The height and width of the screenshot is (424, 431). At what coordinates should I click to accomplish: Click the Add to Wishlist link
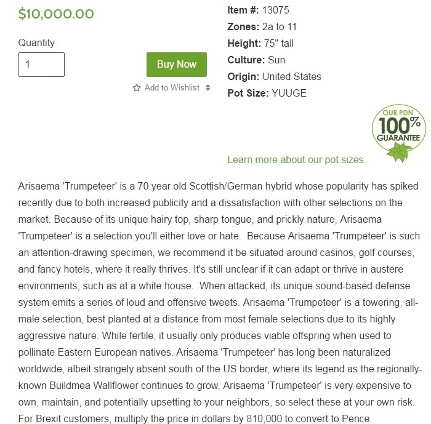[x=172, y=88]
